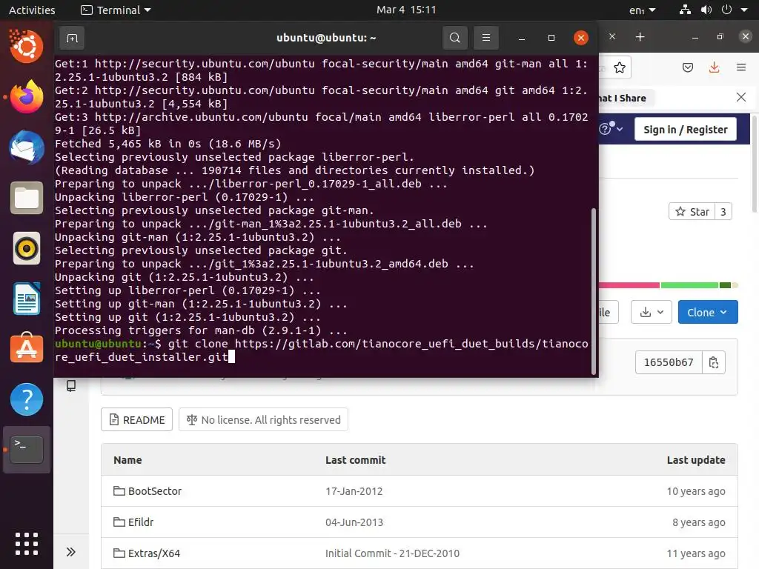Open the Firefox application menu
Image resolution: width=759 pixels, height=569 pixels.
[x=741, y=67]
